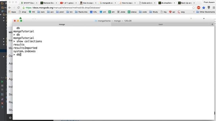
Task: Open the 'swg' bookmark
Action: coord(181,12)
